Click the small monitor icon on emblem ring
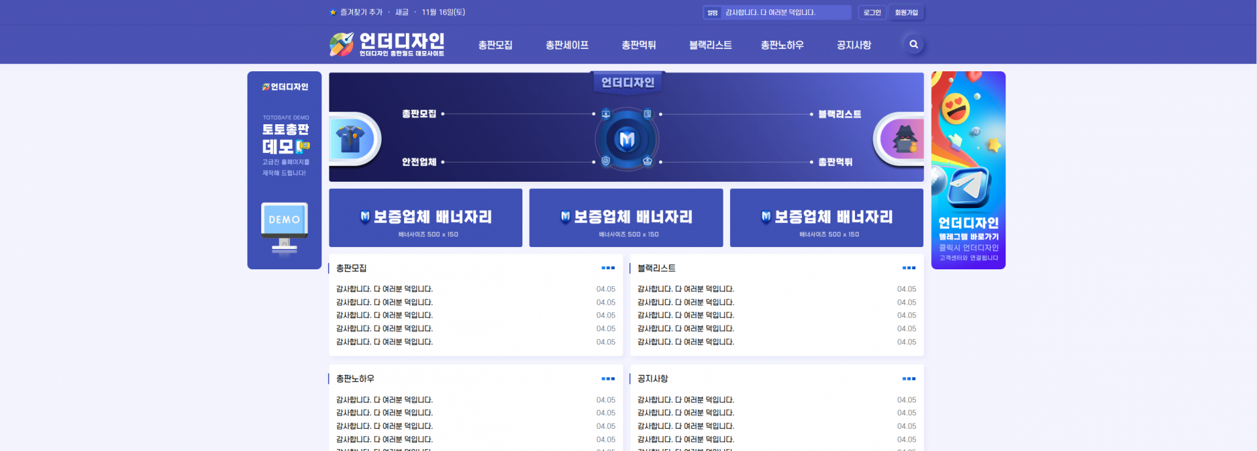This screenshot has width=1257, height=451. [x=606, y=114]
